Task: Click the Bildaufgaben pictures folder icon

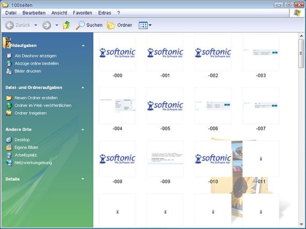Action: [x=7, y=43]
